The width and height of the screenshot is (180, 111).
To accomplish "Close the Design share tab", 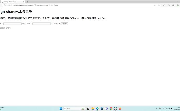I will tap(24, 2).
